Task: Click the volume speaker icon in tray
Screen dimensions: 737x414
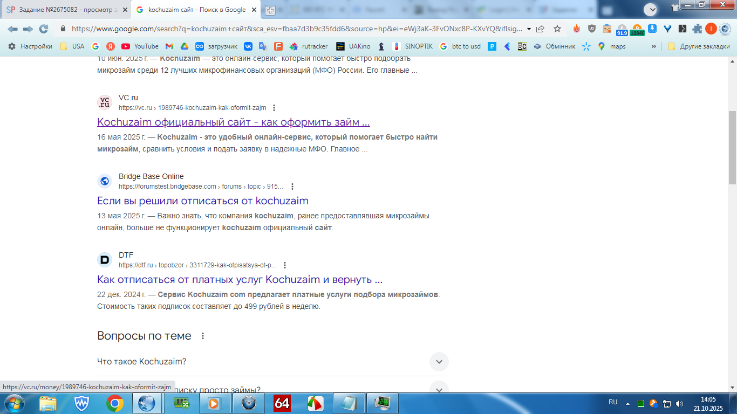Action: click(679, 403)
